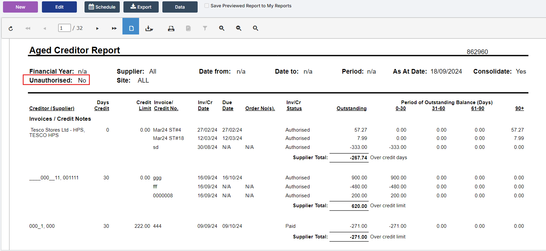546x251 pixels.
Task: Click the Order No(s). column header
Action: [x=260, y=108]
